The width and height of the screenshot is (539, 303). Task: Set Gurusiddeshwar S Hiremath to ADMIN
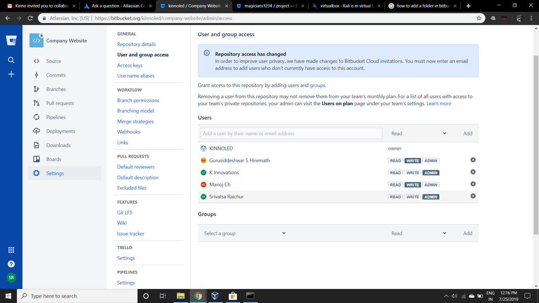(x=431, y=161)
